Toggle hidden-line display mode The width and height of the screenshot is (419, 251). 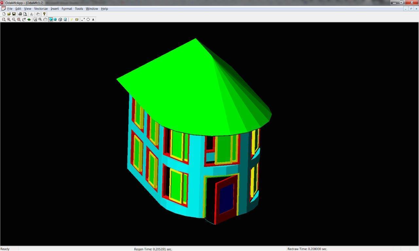[45, 19]
